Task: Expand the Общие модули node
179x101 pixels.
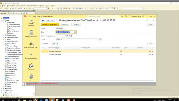Action: click(4, 35)
